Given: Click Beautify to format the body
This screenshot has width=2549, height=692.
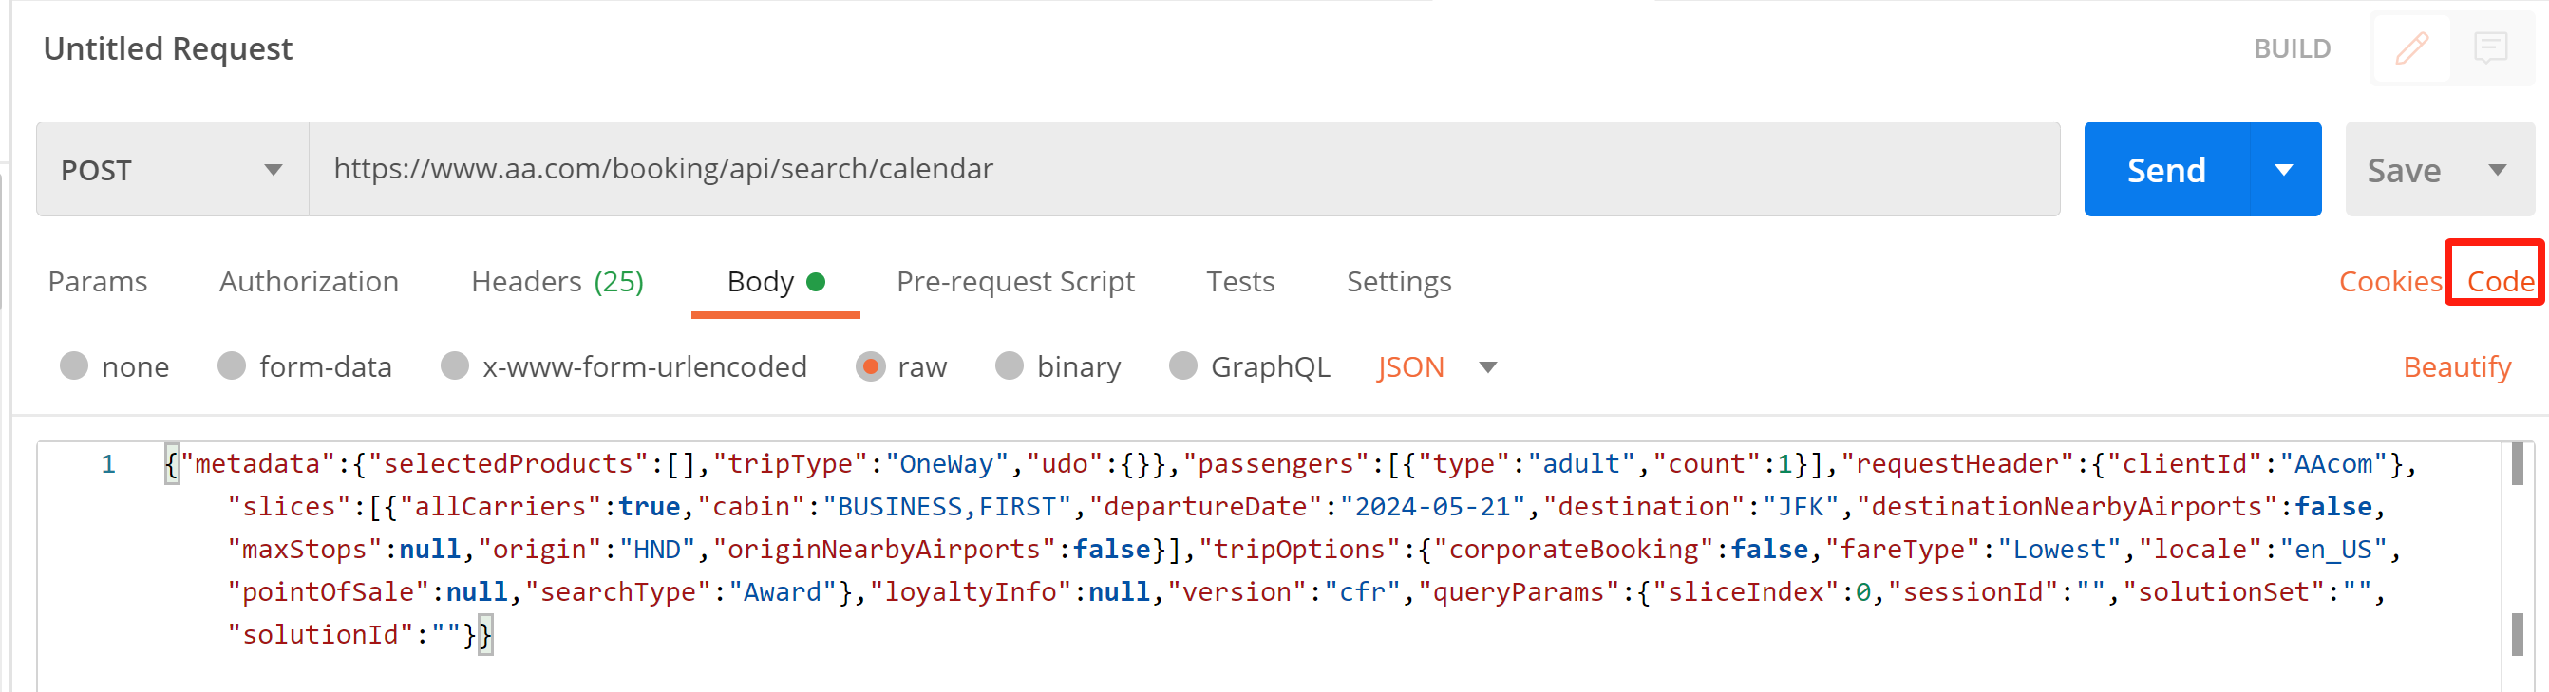Looking at the screenshot, I should 2457,366.
